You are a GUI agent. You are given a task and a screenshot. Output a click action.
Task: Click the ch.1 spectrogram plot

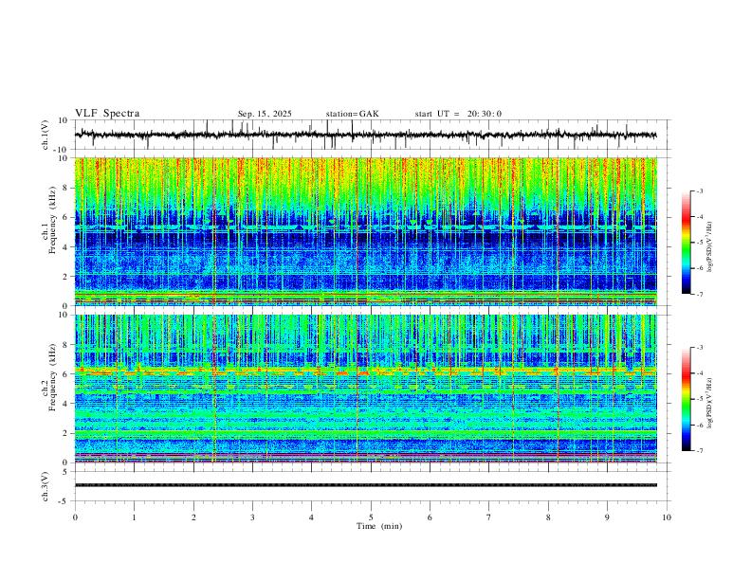tap(365, 231)
